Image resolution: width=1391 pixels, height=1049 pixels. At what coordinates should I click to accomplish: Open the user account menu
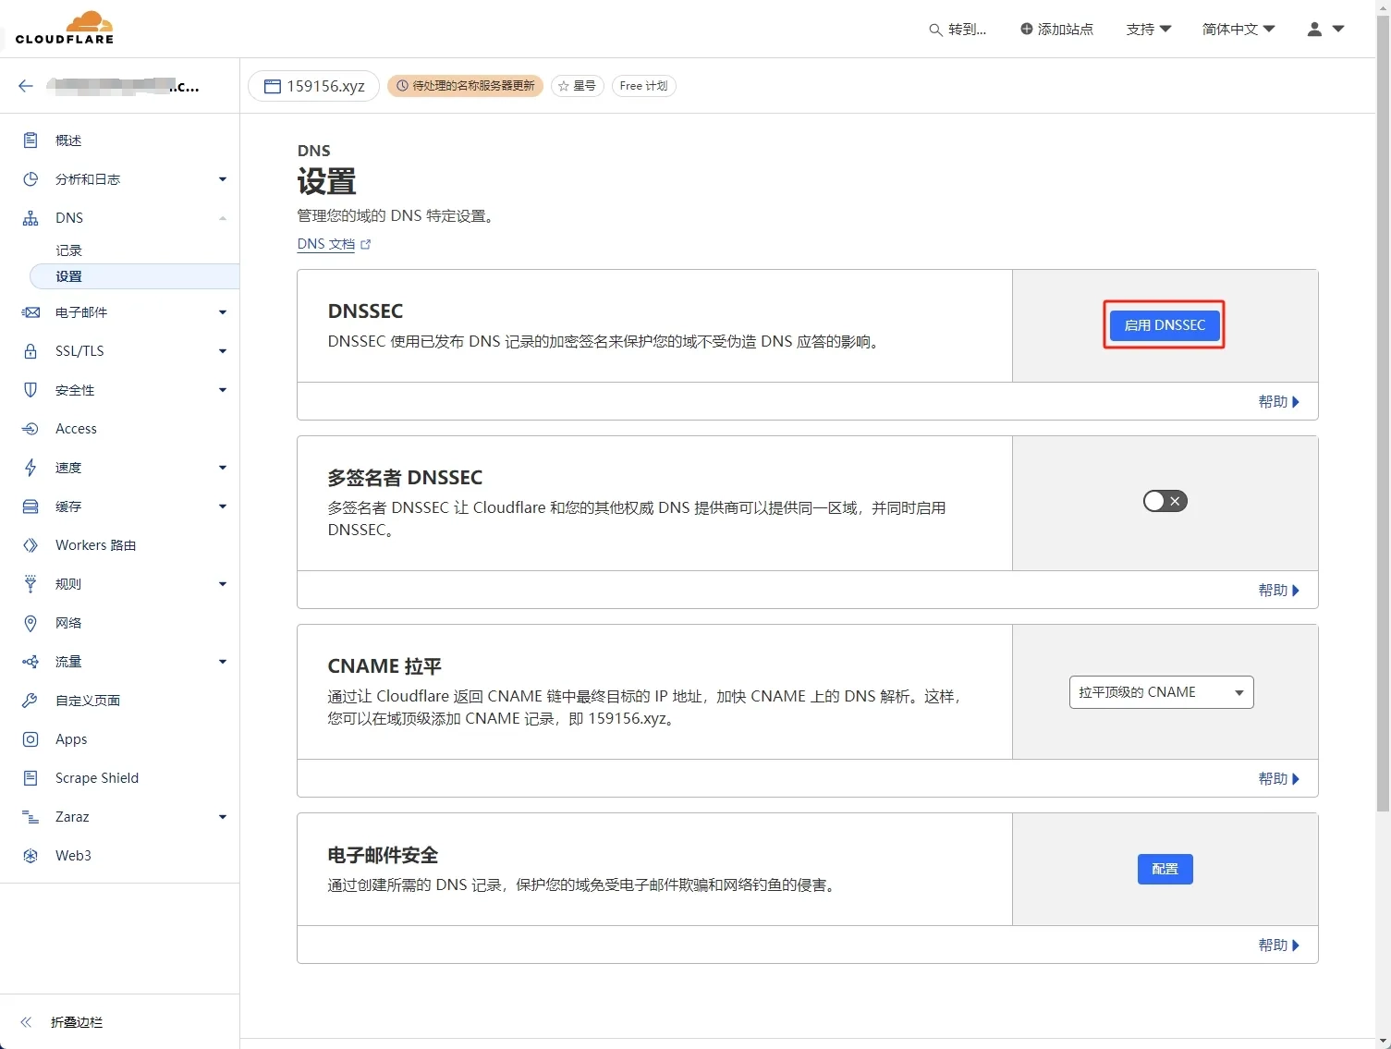coord(1325,30)
